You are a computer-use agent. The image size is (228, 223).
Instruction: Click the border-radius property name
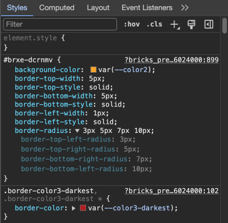[x=42, y=131]
